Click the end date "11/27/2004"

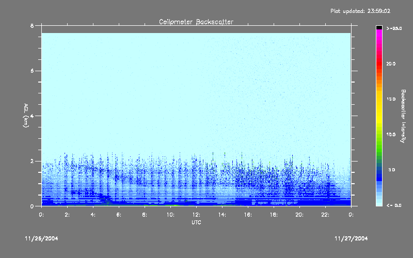[351, 238]
